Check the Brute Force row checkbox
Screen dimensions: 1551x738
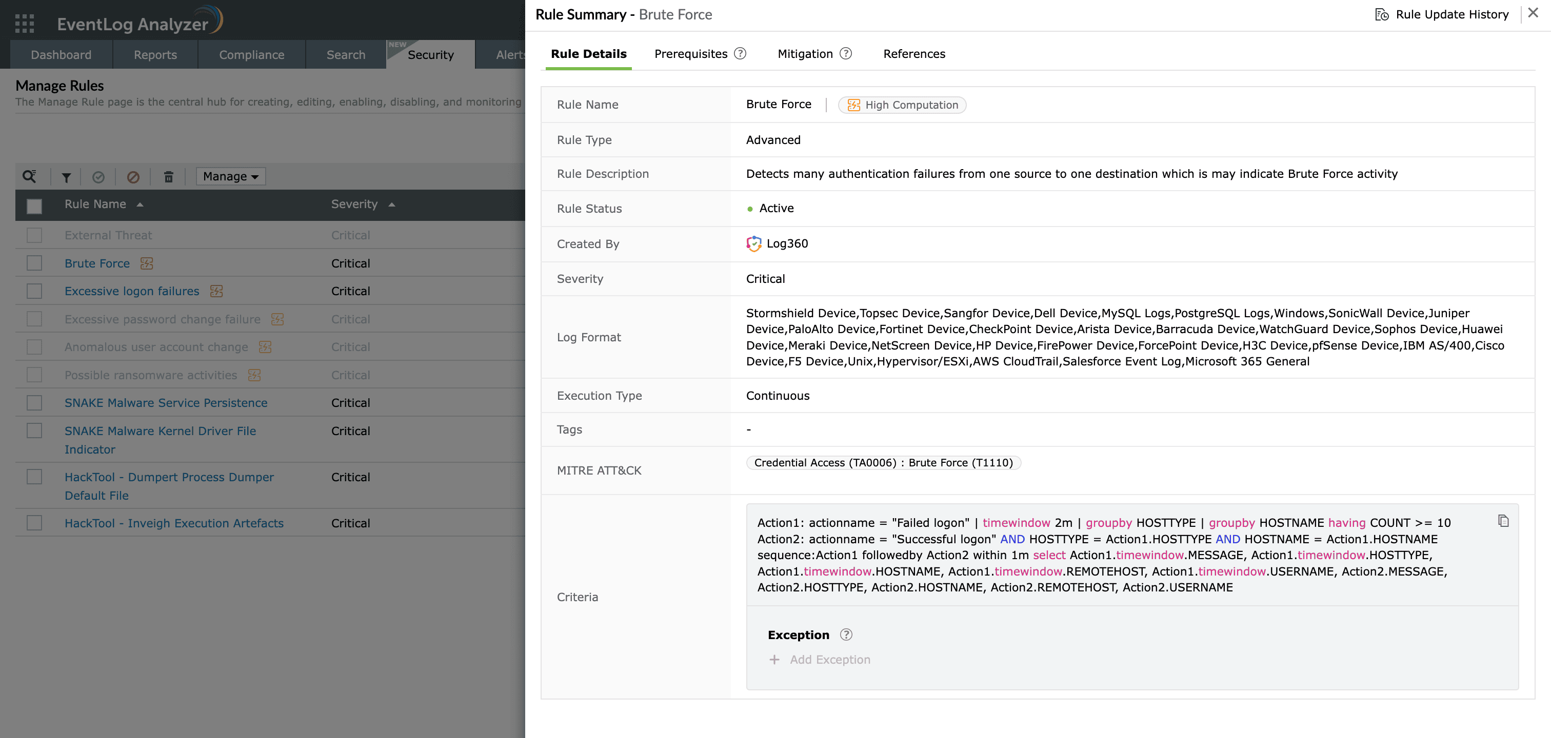(34, 263)
